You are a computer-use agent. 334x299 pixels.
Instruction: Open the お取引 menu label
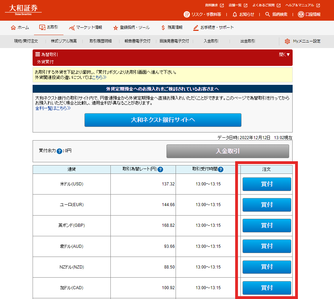pos(53,27)
